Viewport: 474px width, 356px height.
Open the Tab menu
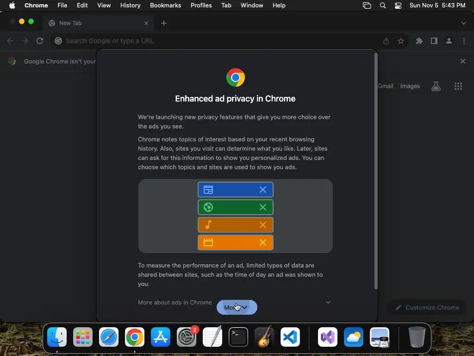(x=226, y=6)
